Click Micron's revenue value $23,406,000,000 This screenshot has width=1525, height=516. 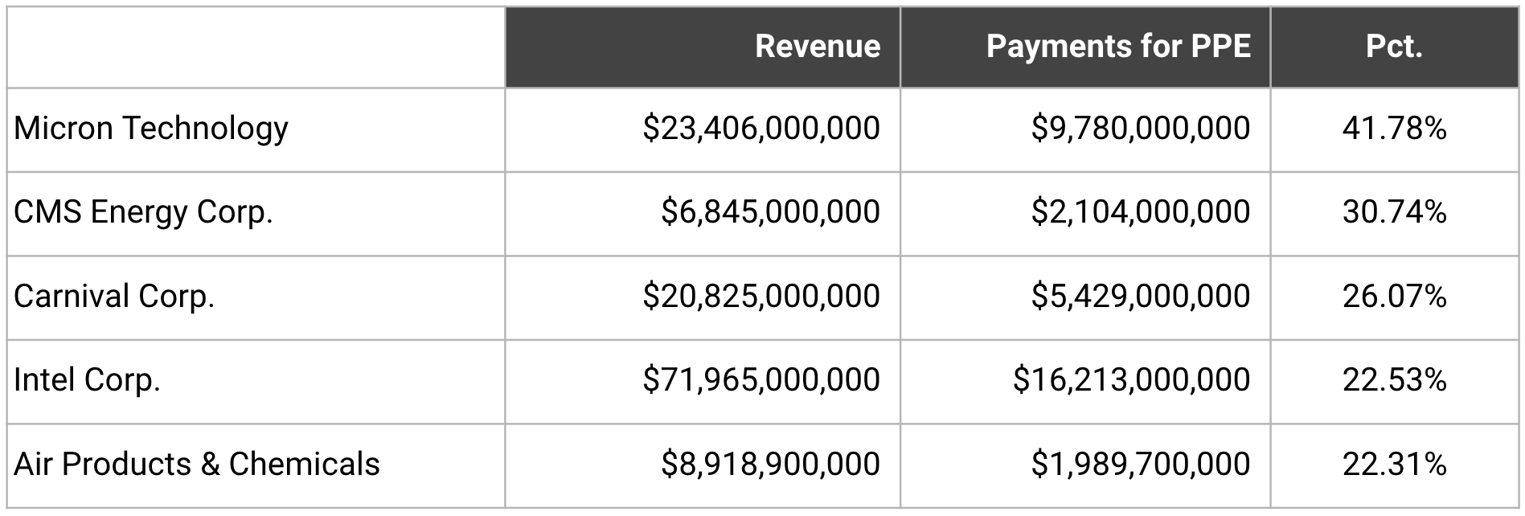(x=760, y=129)
